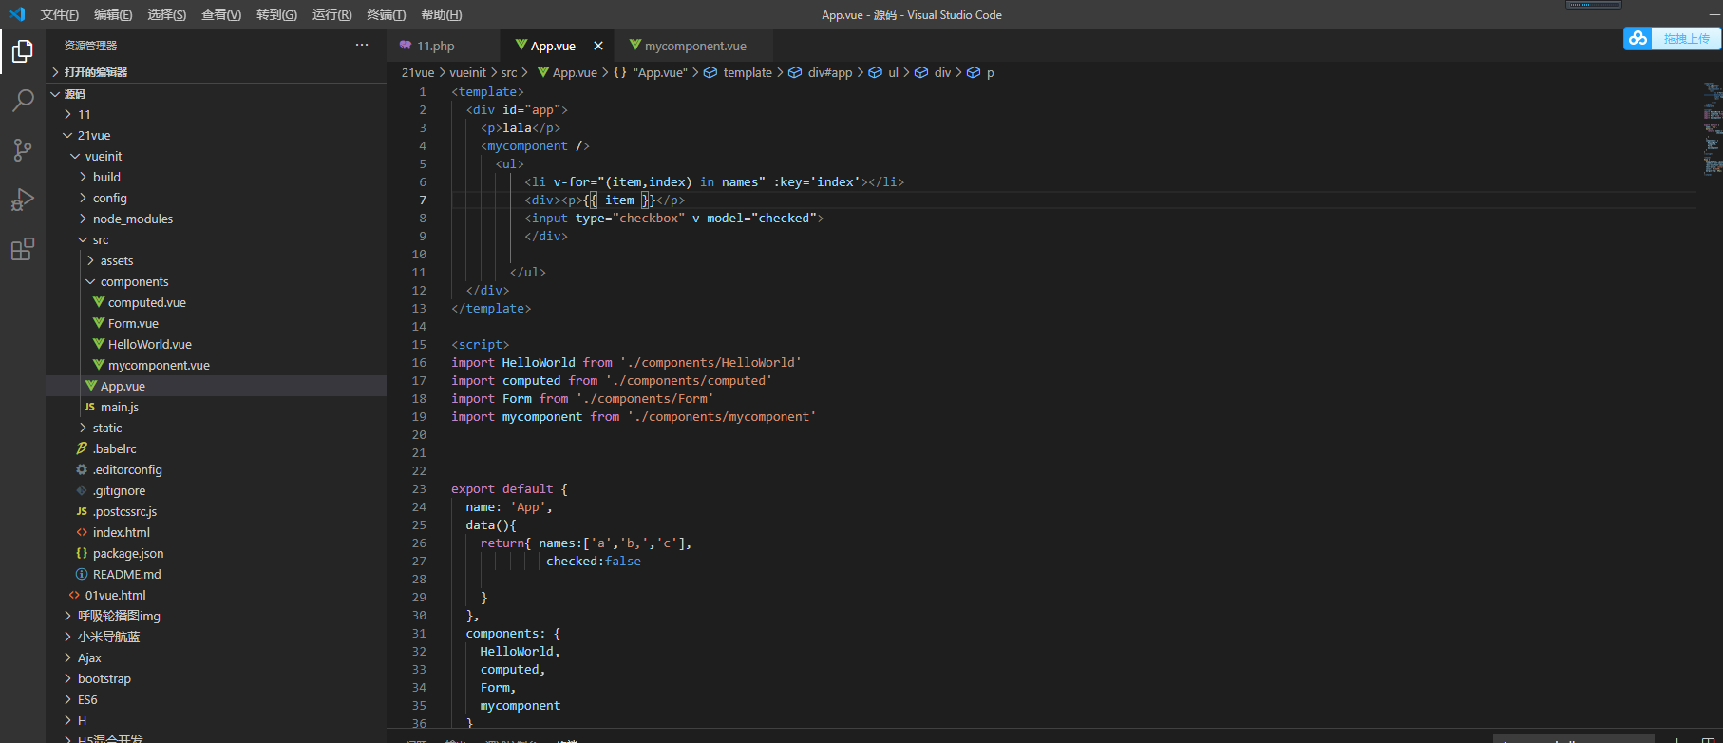Expand the bootstrap folder

217,678
